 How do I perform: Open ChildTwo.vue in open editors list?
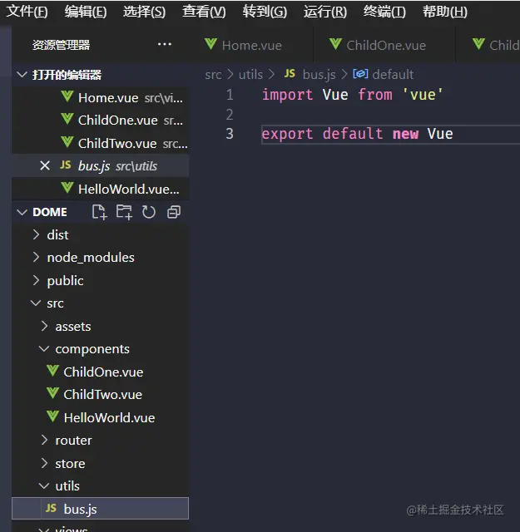point(100,143)
